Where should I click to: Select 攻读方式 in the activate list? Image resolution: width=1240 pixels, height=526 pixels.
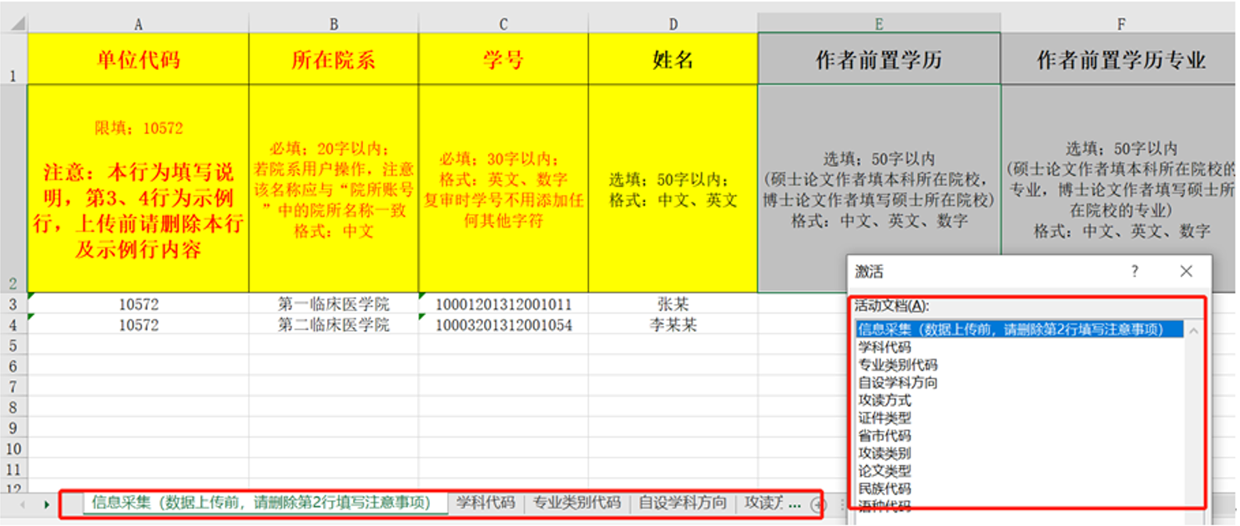[885, 400]
